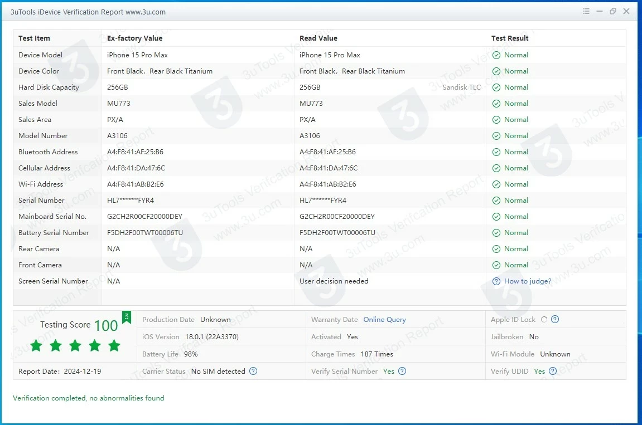Viewport: 642px width, 425px height.
Task: Click the read value 'iPhone 15 Pro Max'
Action: coord(330,55)
